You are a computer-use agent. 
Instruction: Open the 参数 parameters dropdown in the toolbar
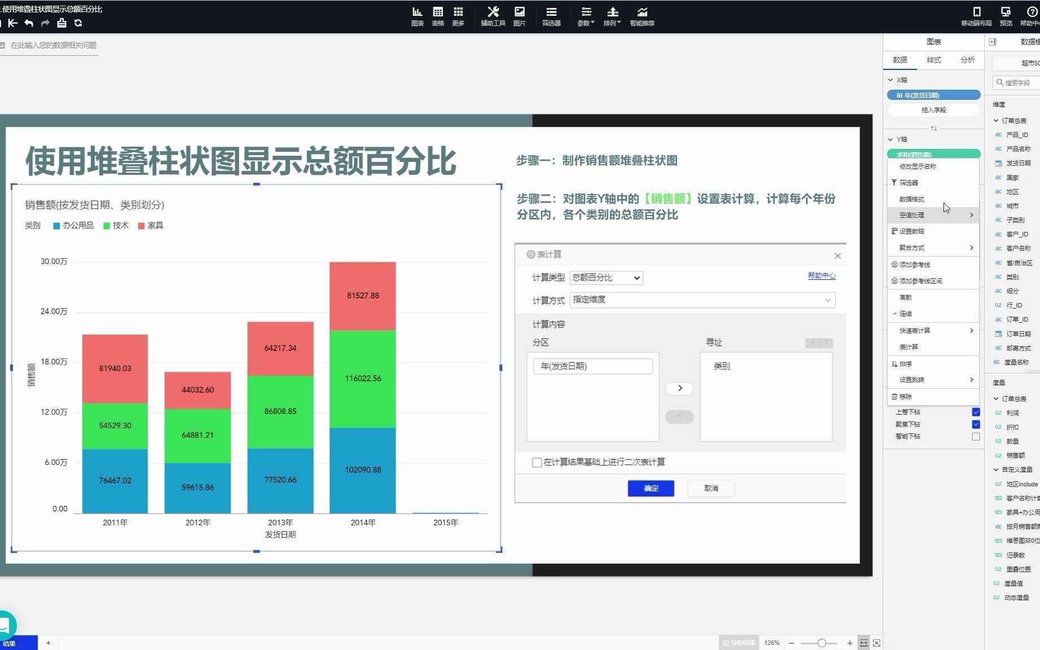586,16
